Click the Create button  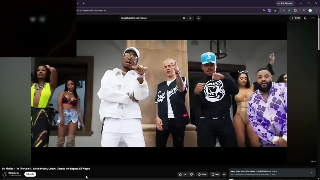295,18
